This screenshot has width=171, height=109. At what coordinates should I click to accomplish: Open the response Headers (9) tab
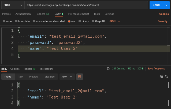(x=29, y=69)
